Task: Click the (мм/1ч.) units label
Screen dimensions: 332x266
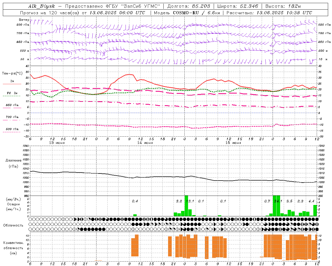Action: [x=13, y=209]
